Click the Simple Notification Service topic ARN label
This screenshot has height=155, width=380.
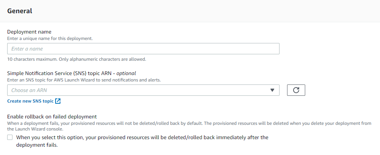pyautogui.click(x=71, y=73)
